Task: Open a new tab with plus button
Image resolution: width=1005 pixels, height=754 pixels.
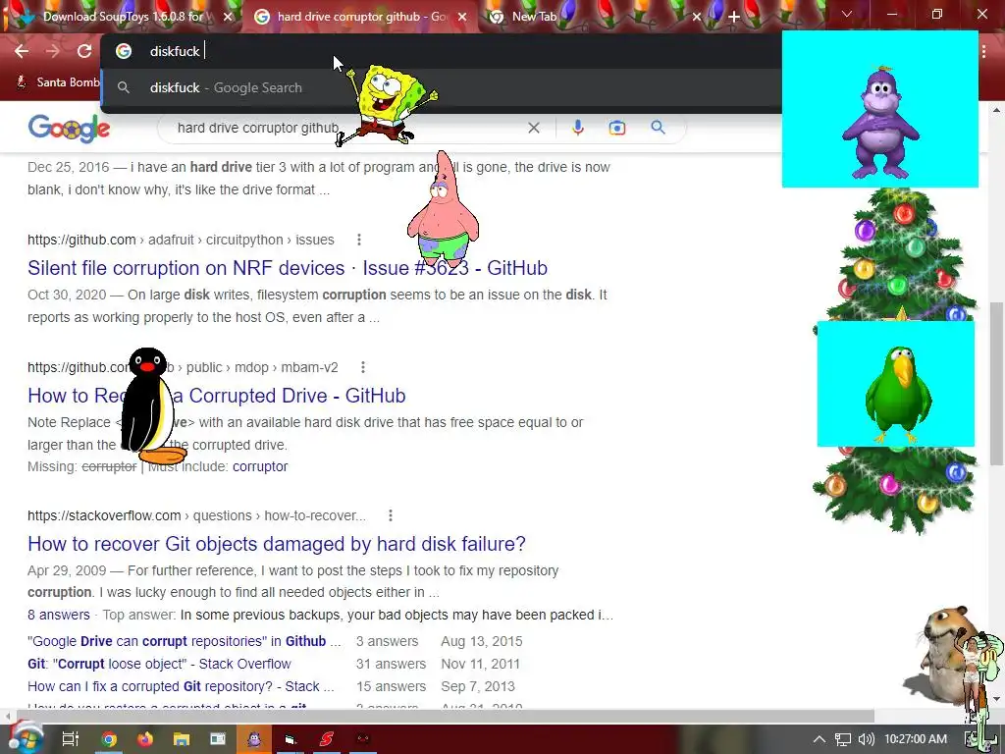Action: point(734,17)
